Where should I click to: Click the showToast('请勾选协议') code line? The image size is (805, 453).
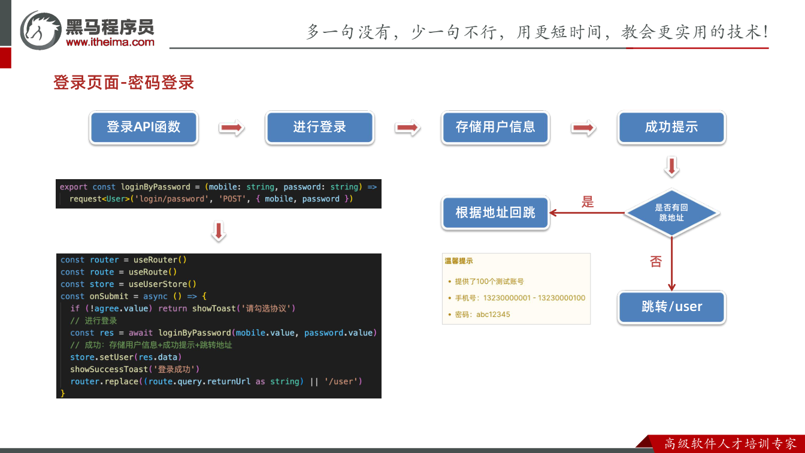[183, 309]
